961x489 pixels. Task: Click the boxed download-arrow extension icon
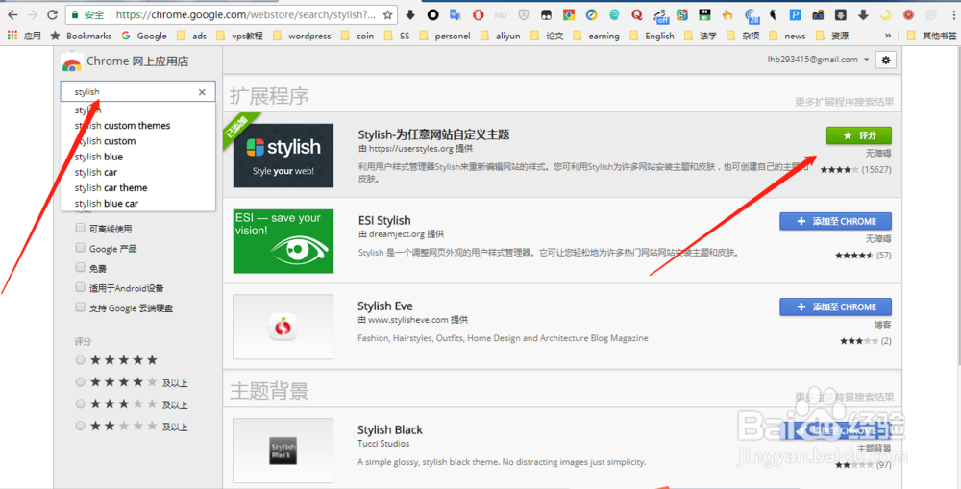point(841,14)
